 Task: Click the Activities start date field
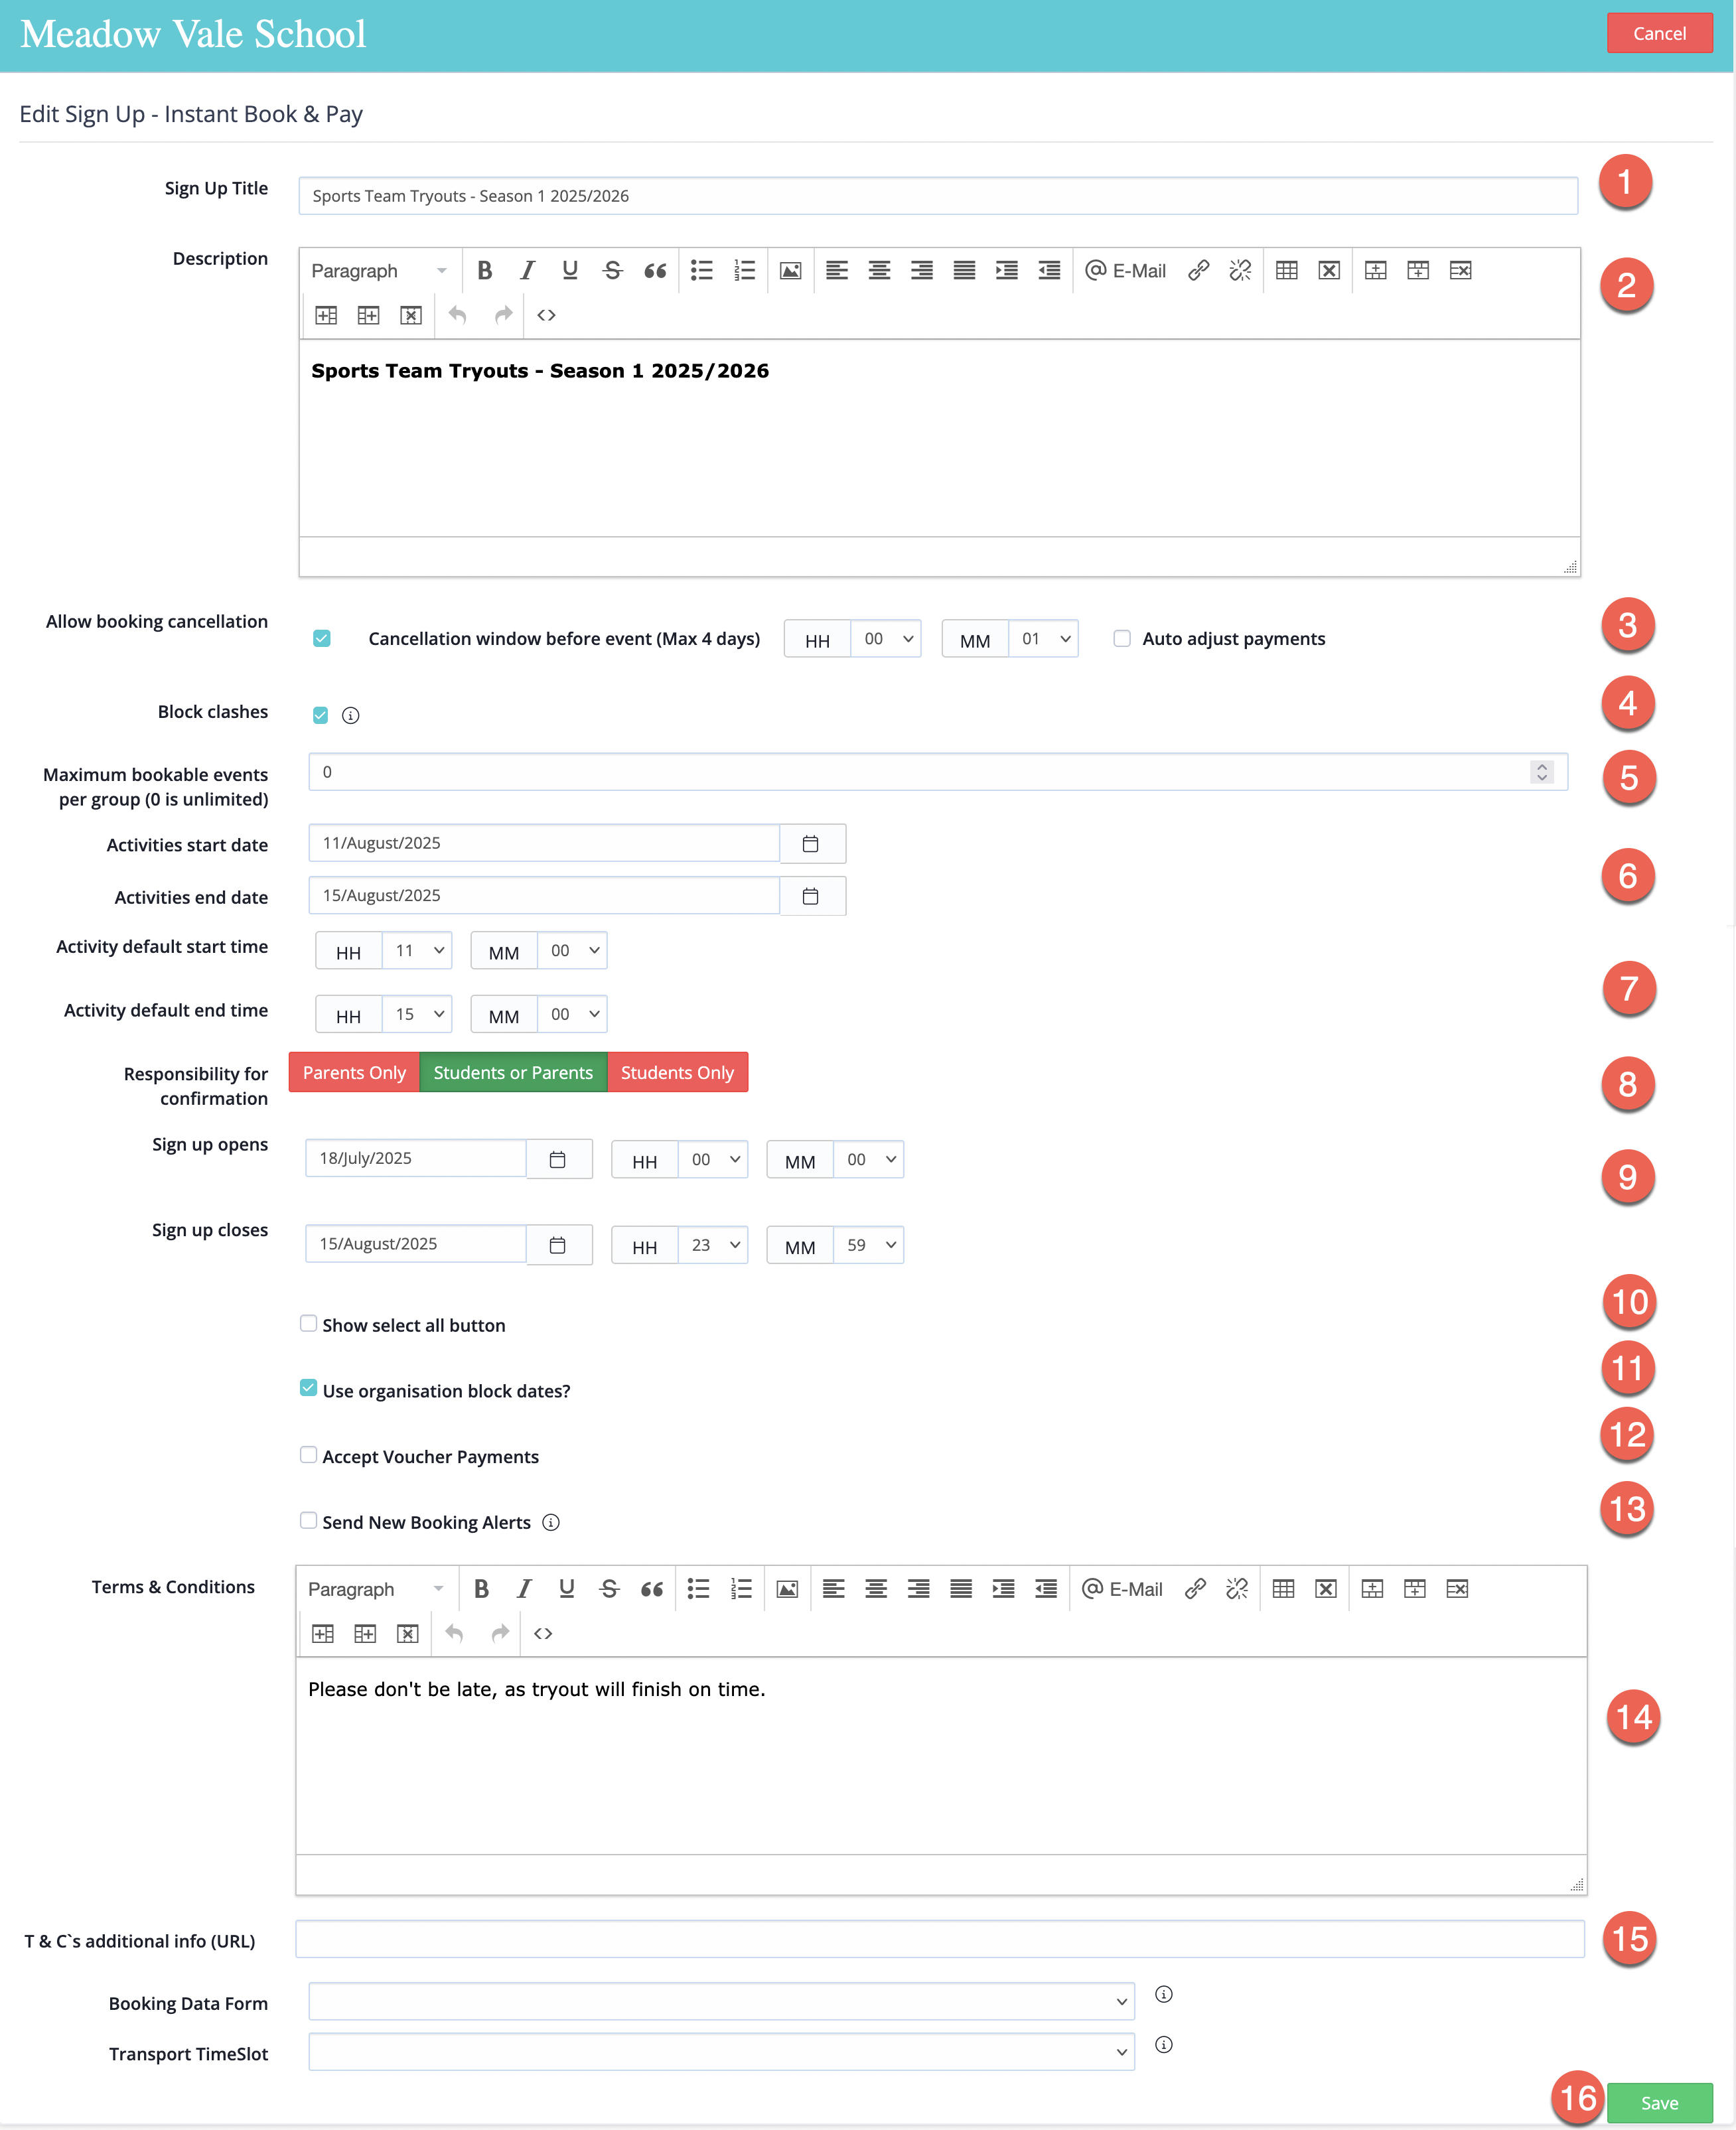tap(544, 843)
